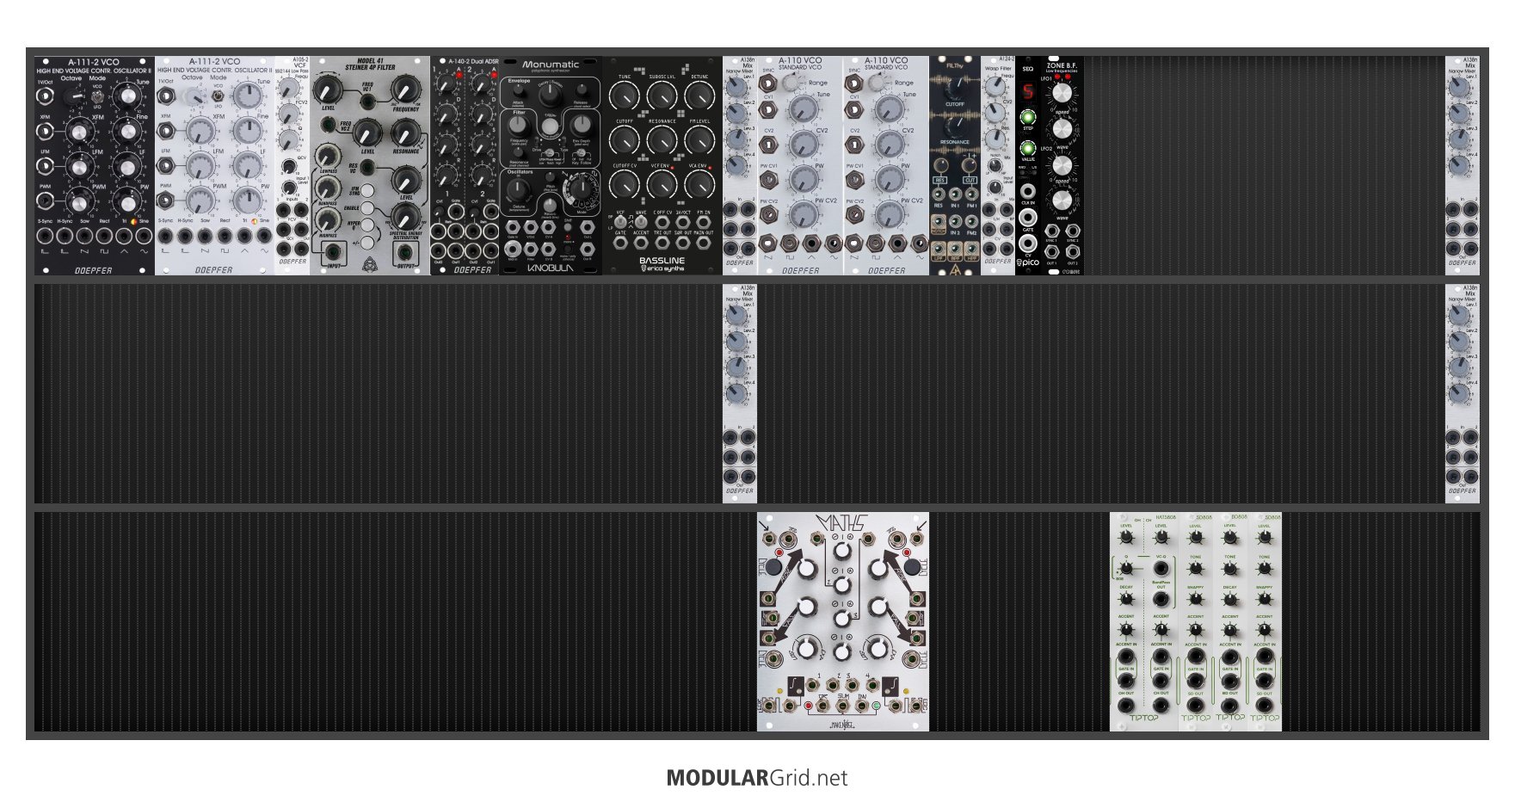The image size is (1515, 796).
Task: Click the RESONANCE knob on the Erica Bassline
Action: tap(662, 141)
